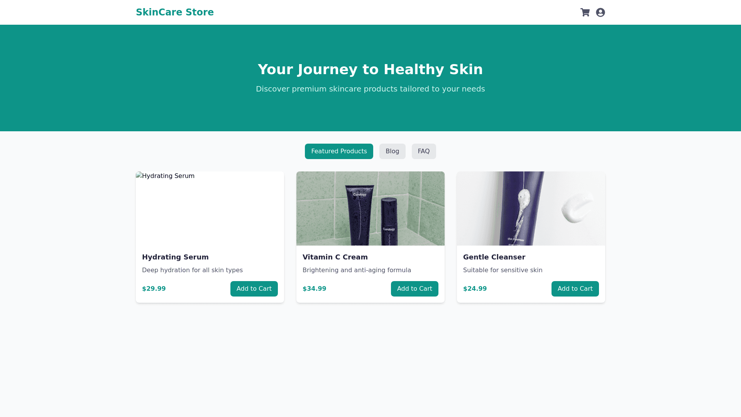This screenshot has width=741, height=417.
Task: Click the Your Journey to Healthy Skin heading
Action: click(x=370, y=69)
